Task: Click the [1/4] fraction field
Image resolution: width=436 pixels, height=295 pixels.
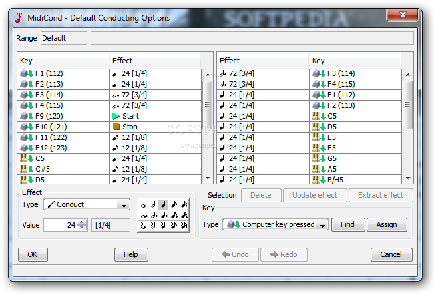Action: coord(110,225)
